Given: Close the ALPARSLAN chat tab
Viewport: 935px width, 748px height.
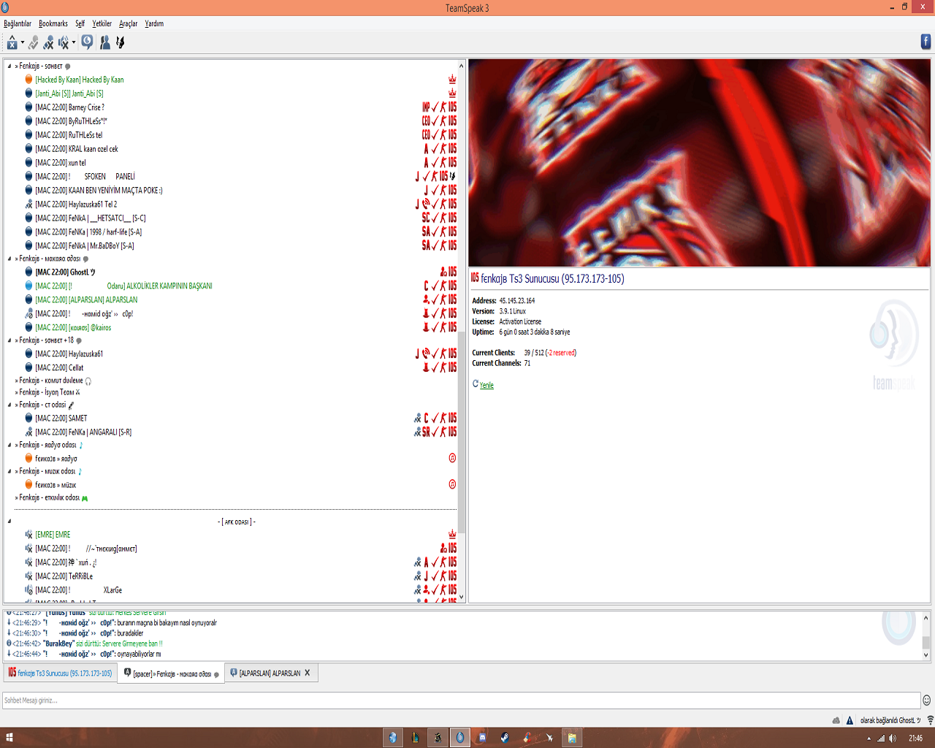Looking at the screenshot, I should pos(308,673).
